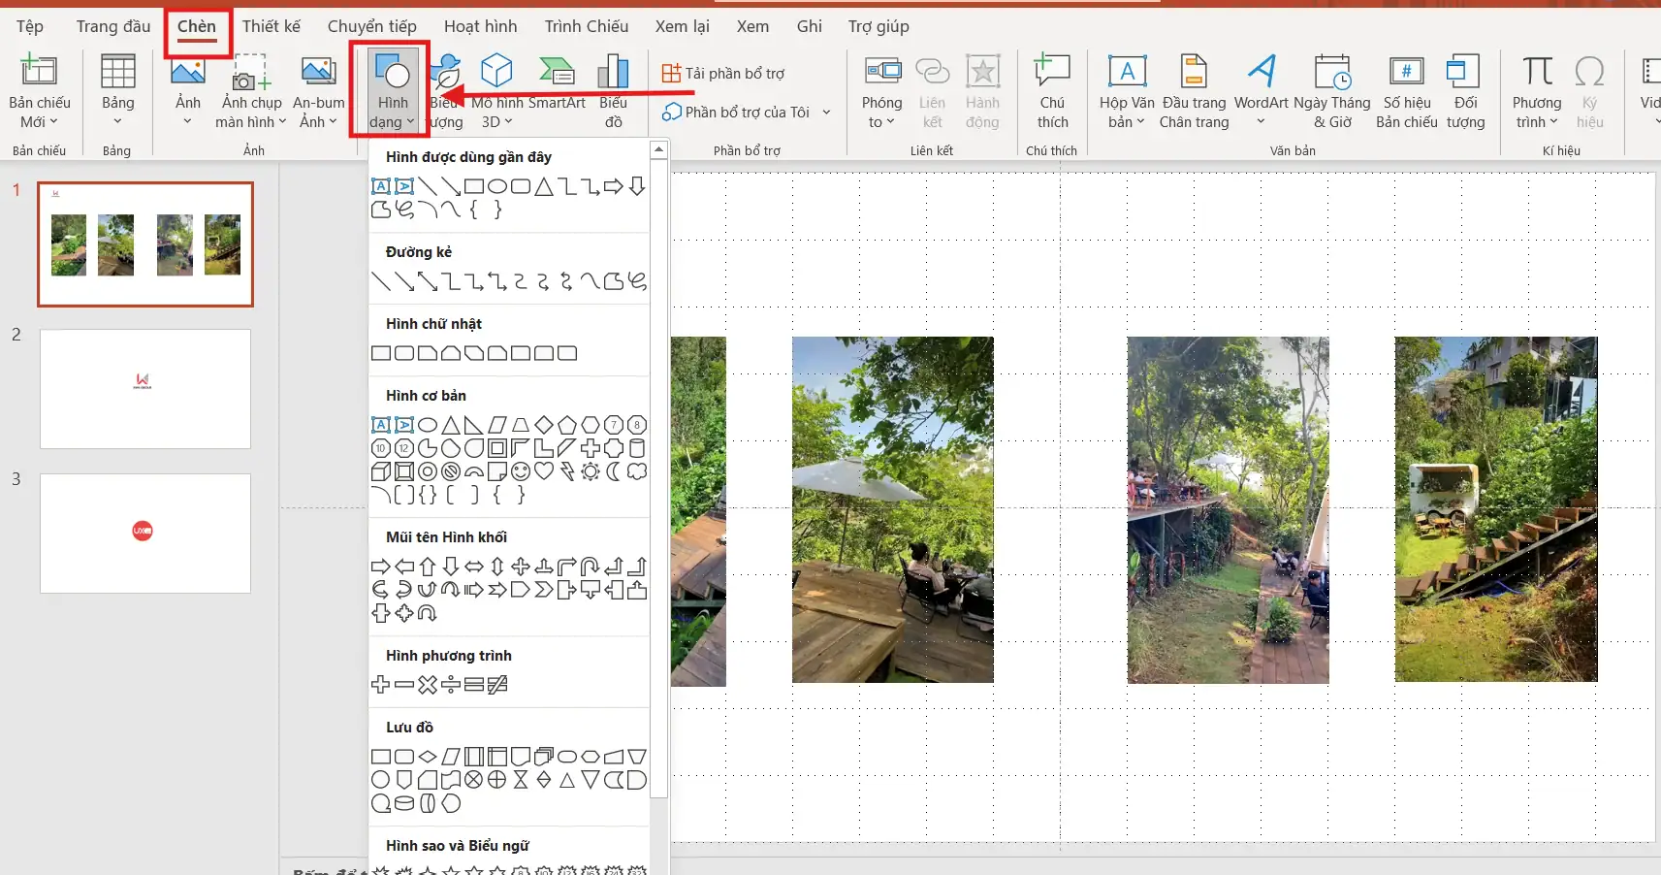Go to the Hoạt hình tab
Screen dimensions: 1661x875
point(480,26)
